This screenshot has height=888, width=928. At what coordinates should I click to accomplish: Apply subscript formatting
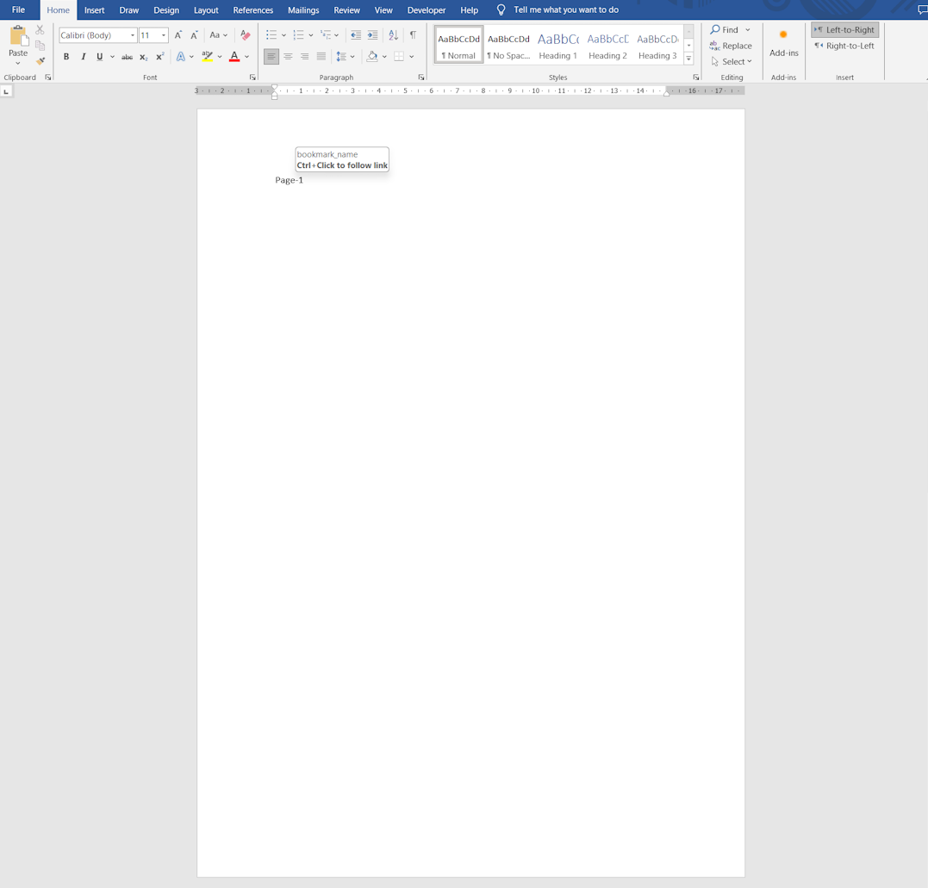(144, 57)
